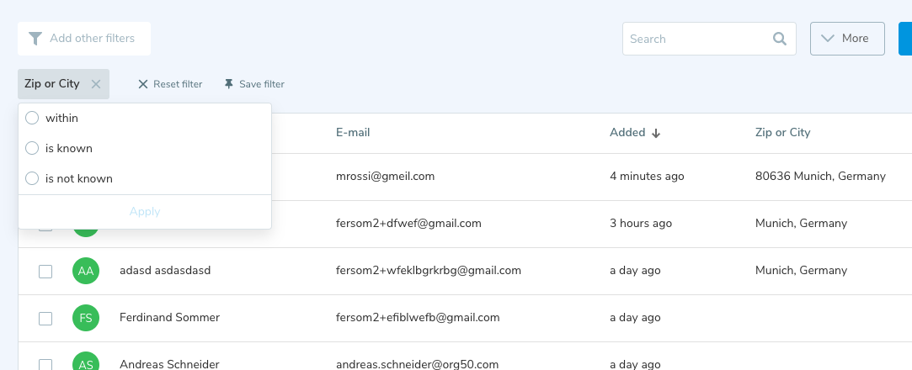This screenshot has height=370, width=912.
Task: Click into the Search field
Action: (695, 39)
